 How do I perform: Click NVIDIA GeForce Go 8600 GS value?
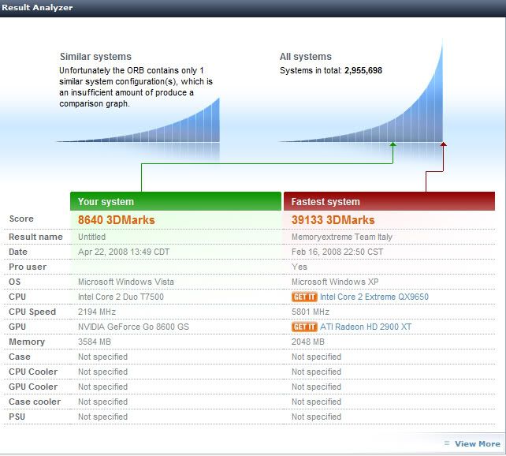[133, 327]
